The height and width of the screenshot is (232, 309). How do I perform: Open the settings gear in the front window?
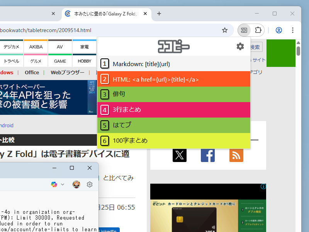click(90, 184)
